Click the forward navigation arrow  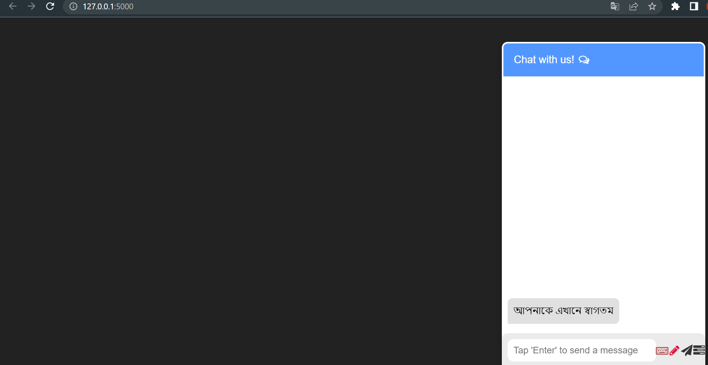pyautogui.click(x=31, y=6)
